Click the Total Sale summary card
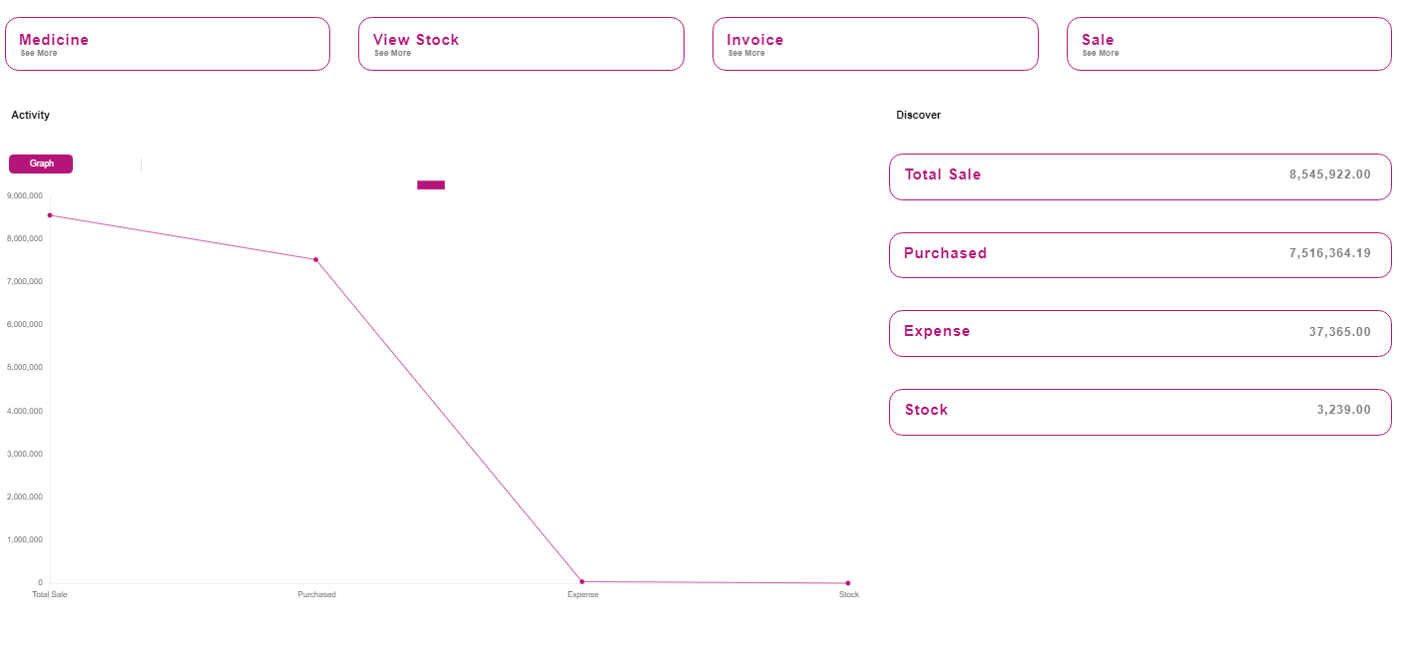 (1140, 176)
